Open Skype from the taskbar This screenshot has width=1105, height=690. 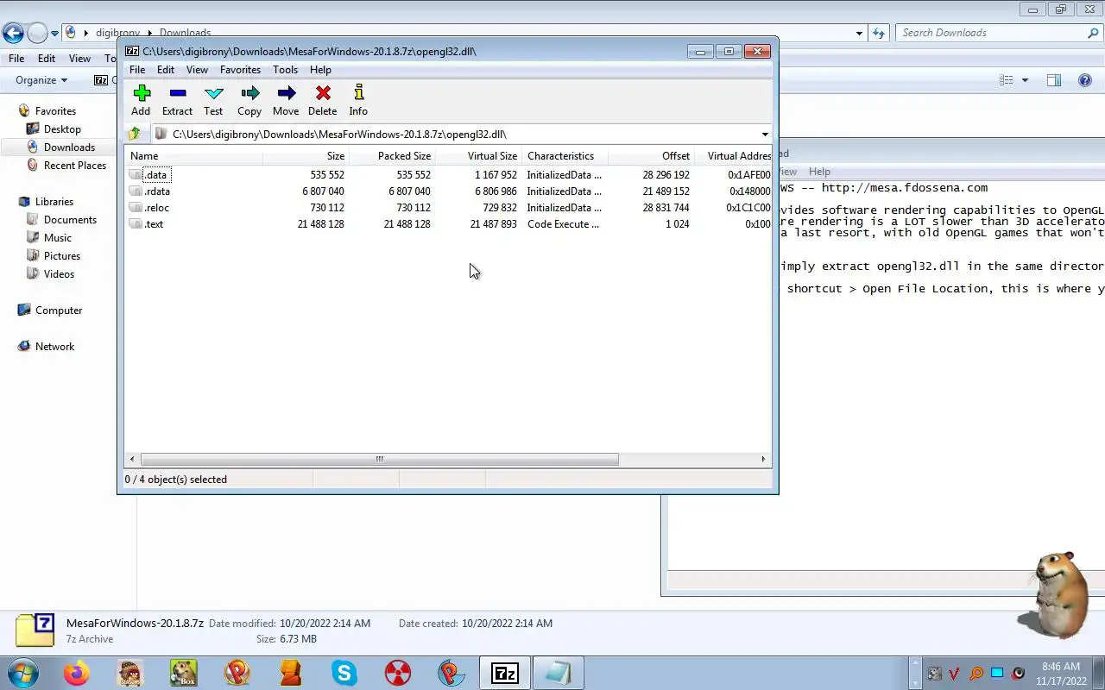pos(344,673)
